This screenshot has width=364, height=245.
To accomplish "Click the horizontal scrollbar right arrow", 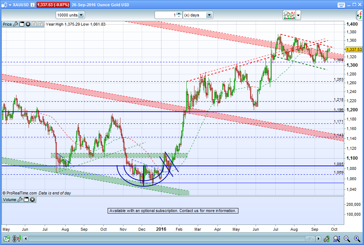I will point(318,239).
